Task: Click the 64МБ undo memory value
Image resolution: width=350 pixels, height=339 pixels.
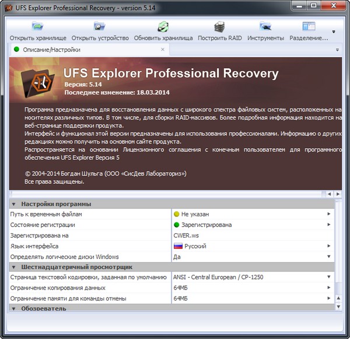Action: pos(180,299)
